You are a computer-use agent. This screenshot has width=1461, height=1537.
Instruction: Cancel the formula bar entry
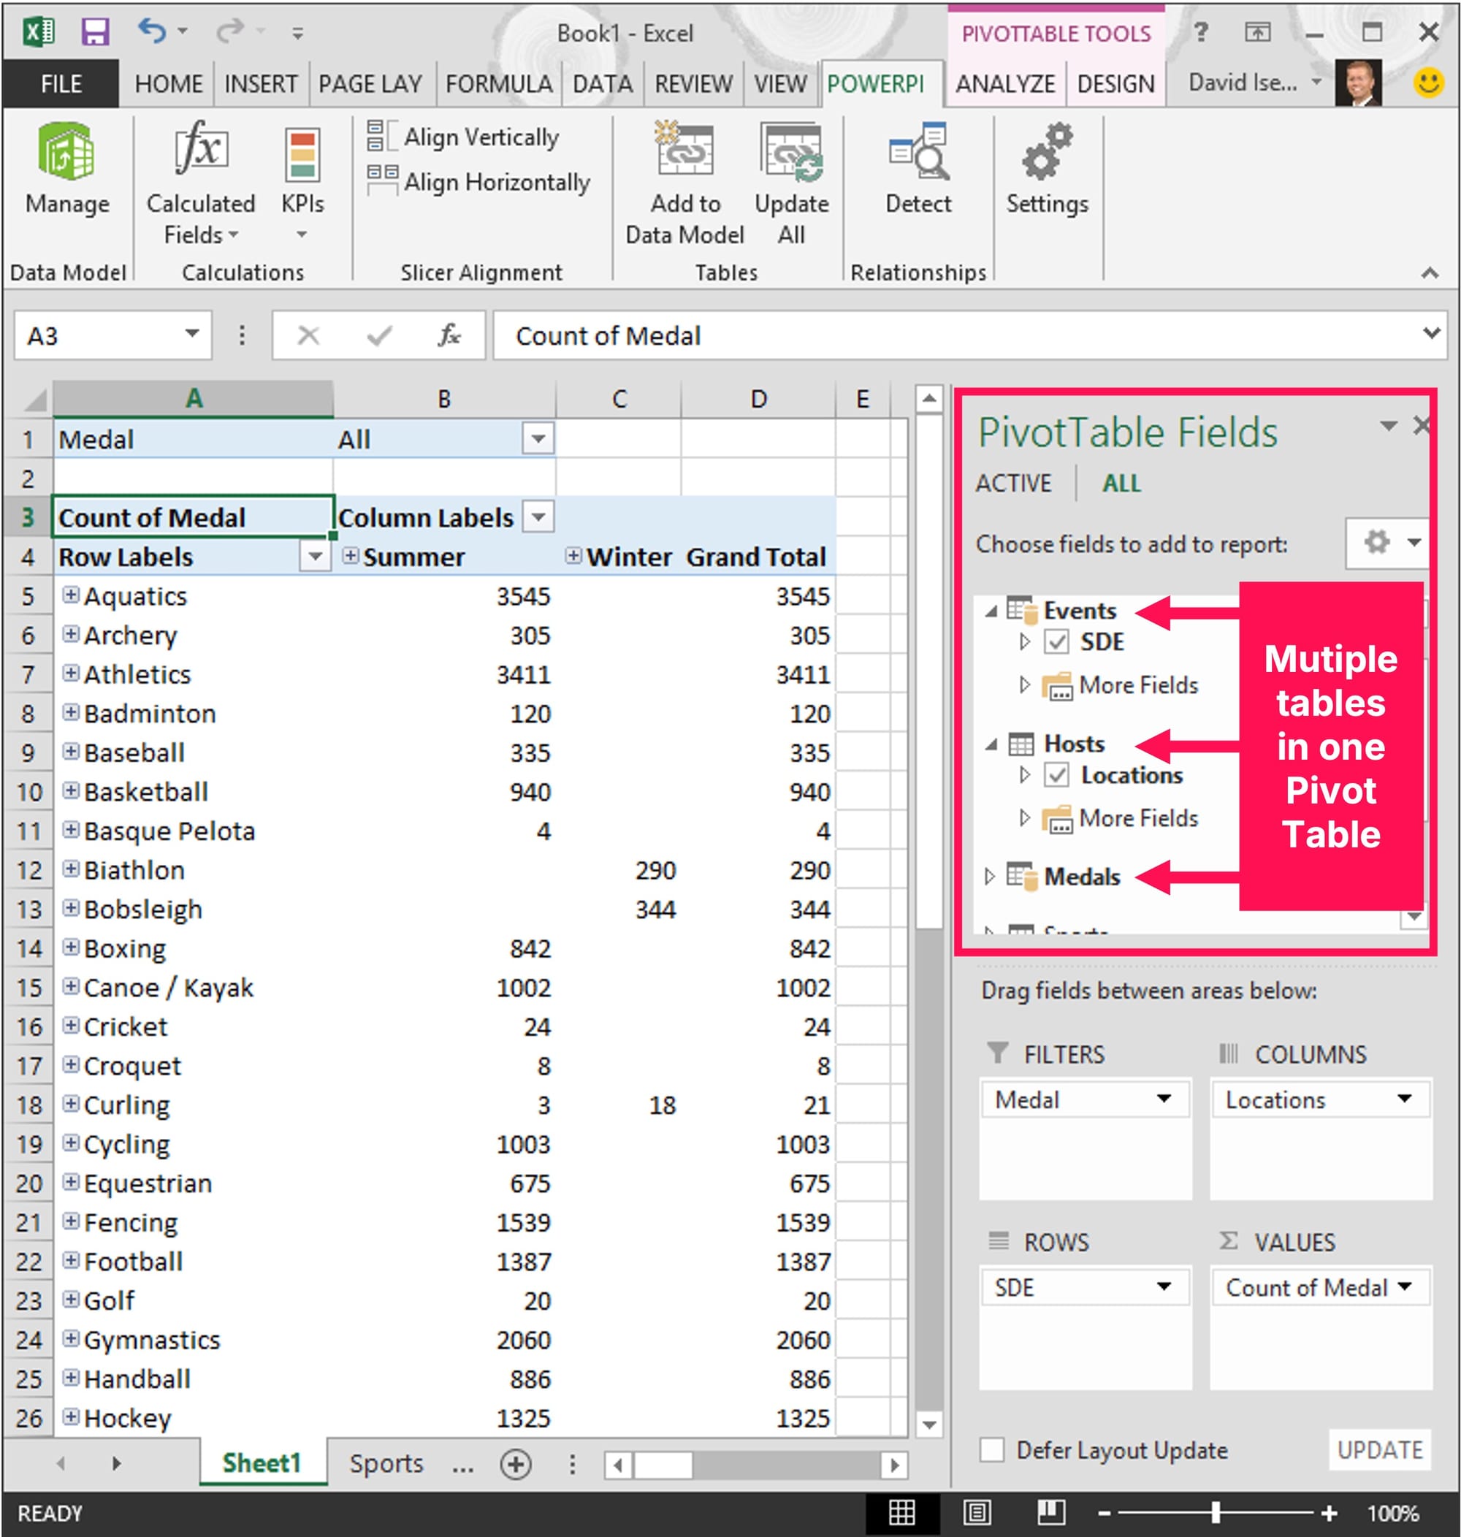pyautogui.click(x=308, y=335)
